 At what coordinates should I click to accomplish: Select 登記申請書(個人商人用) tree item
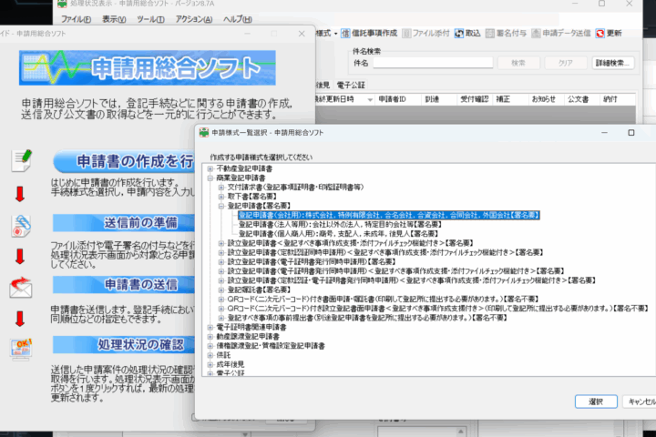338,234
